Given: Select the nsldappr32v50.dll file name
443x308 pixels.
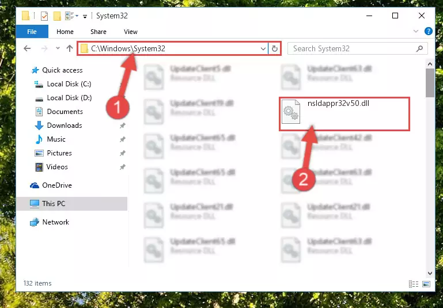Looking at the screenshot, I should pyautogui.click(x=338, y=103).
